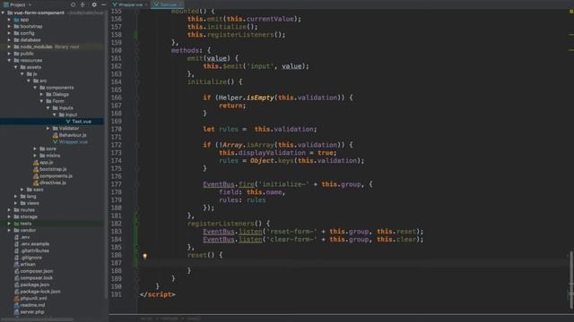Click the app folder icon

coord(16,20)
